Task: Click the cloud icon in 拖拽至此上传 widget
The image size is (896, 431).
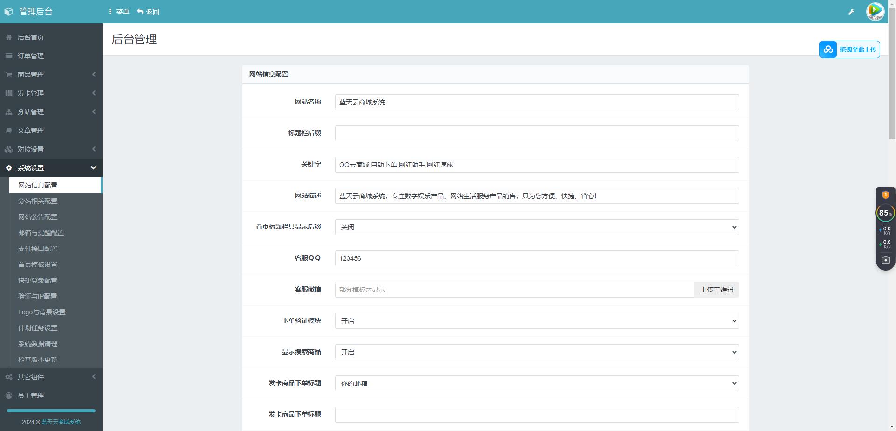Action: pyautogui.click(x=828, y=49)
